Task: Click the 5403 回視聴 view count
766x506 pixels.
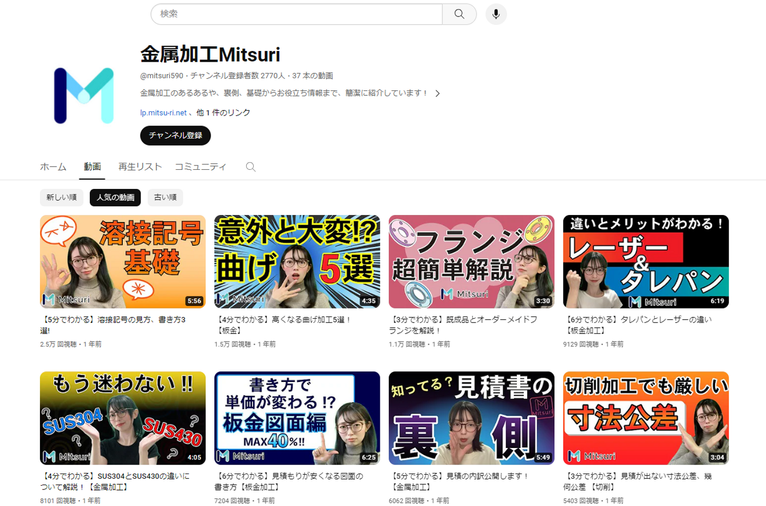Action: pyautogui.click(x=581, y=501)
